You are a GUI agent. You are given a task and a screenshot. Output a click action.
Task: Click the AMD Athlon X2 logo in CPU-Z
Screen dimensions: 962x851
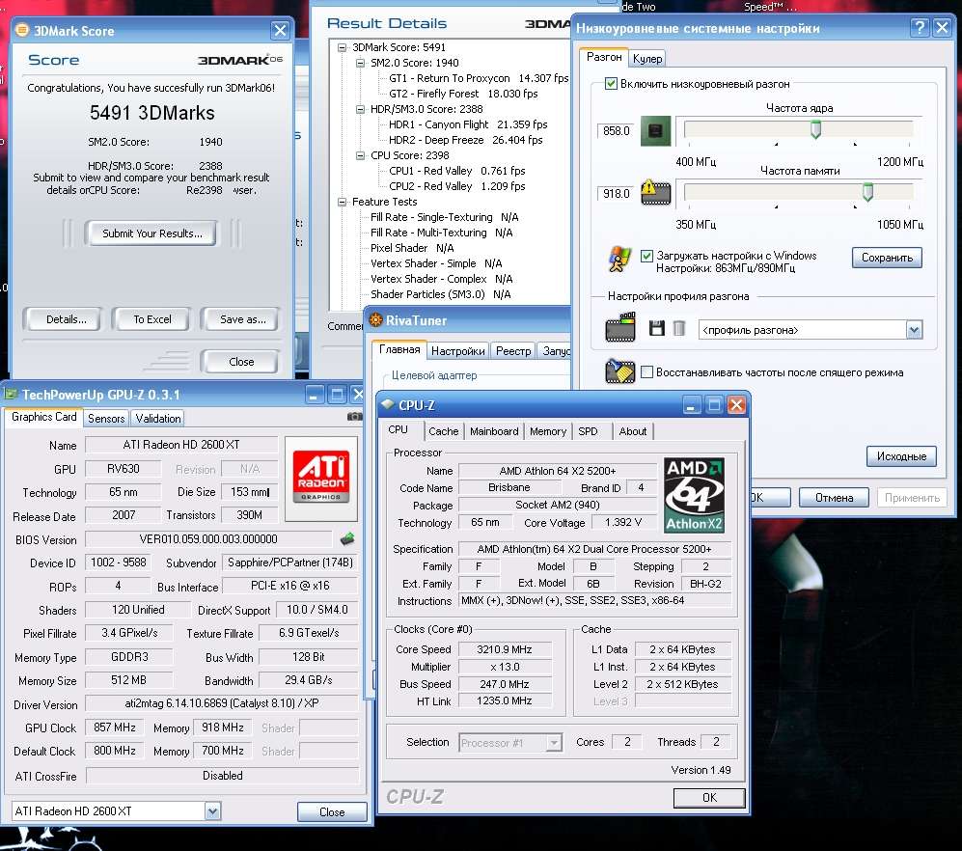coord(694,495)
